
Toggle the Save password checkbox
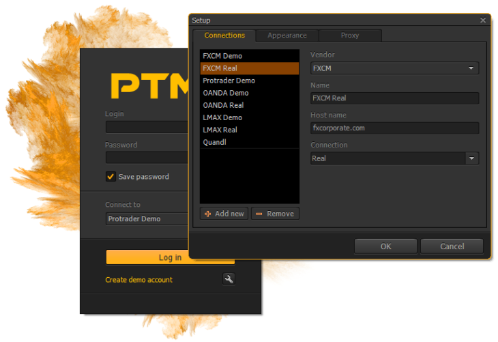pyautogui.click(x=111, y=176)
